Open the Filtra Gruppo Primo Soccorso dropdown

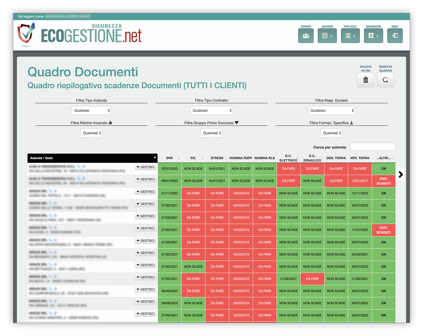212,133
